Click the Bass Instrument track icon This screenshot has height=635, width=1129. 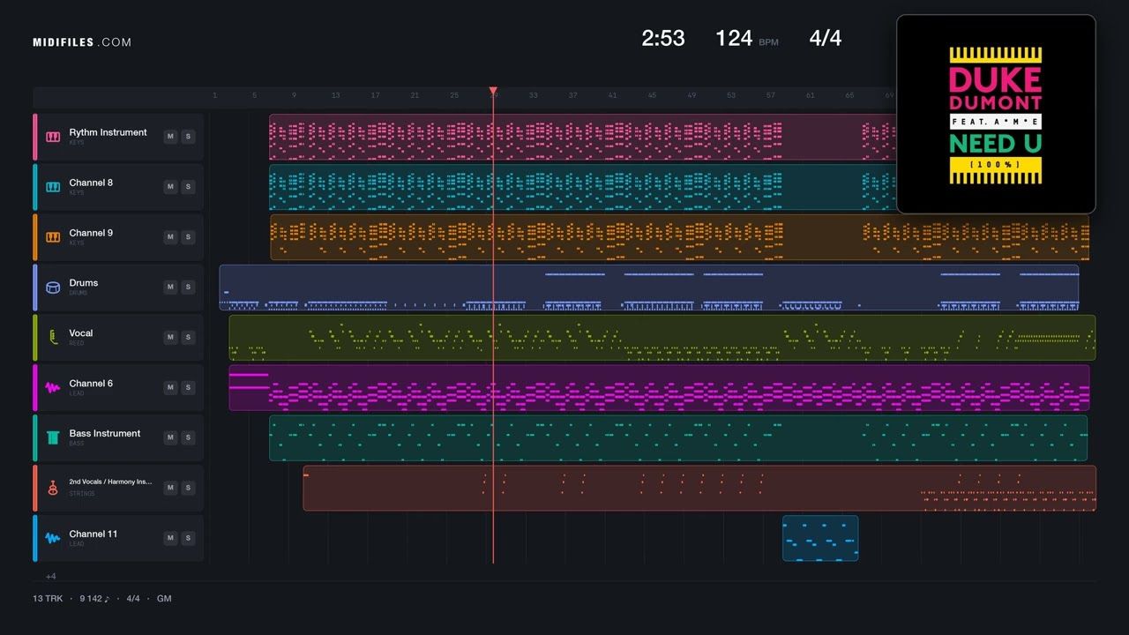(x=53, y=437)
